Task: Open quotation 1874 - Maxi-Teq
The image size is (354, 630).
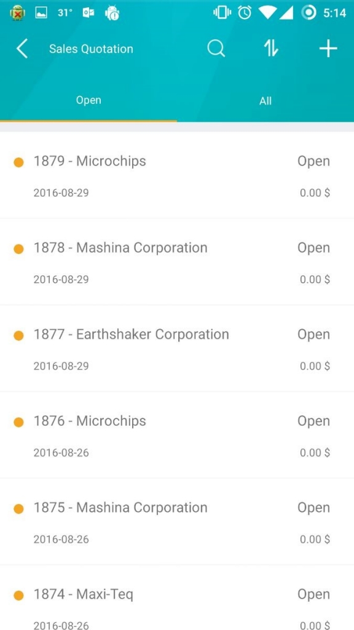Action: (177, 598)
